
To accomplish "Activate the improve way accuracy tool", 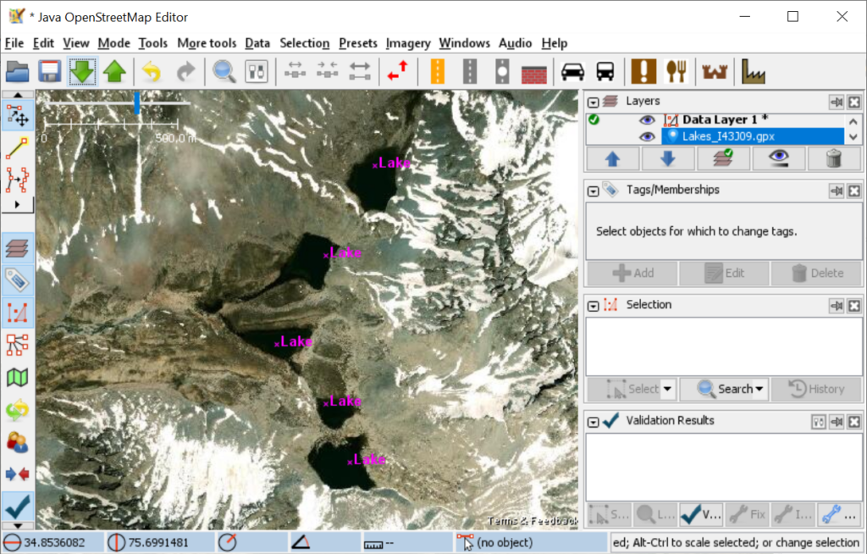I will [x=18, y=180].
